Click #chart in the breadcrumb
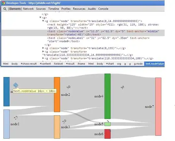 coord(110,64)
